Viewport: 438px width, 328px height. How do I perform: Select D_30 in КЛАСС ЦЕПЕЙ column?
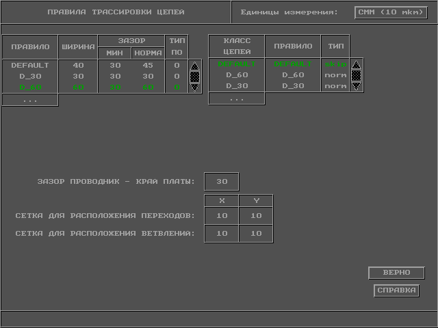[237, 85]
